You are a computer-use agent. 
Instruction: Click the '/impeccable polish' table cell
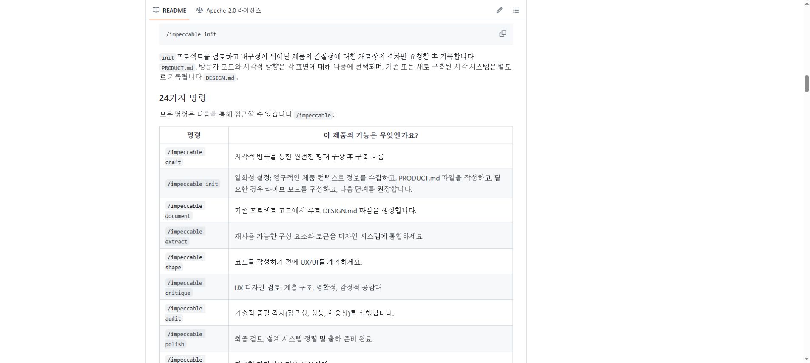(194, 339)
